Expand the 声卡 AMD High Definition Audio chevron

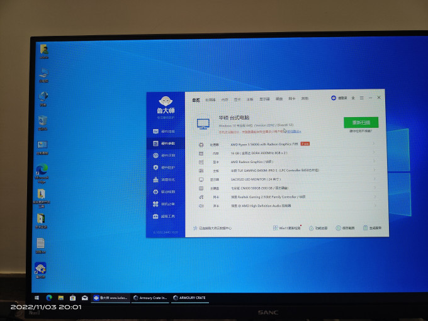point(376,205)
